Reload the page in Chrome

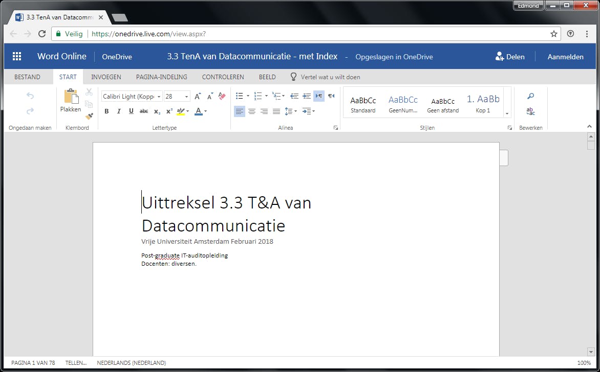coord(42,34)
